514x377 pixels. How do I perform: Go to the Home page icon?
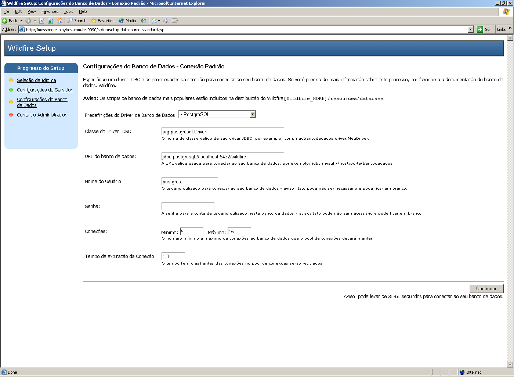point(59,21)
